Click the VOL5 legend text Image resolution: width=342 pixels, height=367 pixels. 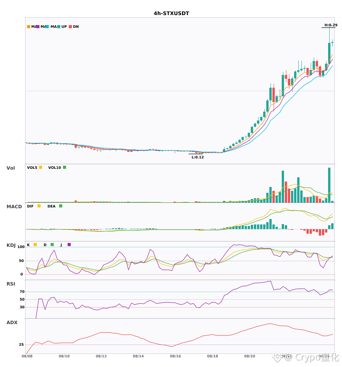pyautogui.click(x=32, y=168)
